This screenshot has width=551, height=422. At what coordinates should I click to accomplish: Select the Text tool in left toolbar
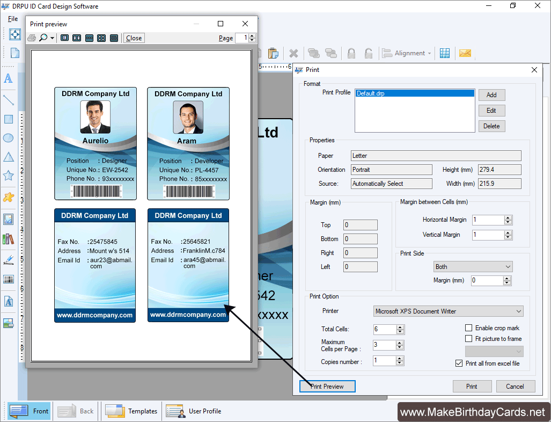click(x=8, y=78)
